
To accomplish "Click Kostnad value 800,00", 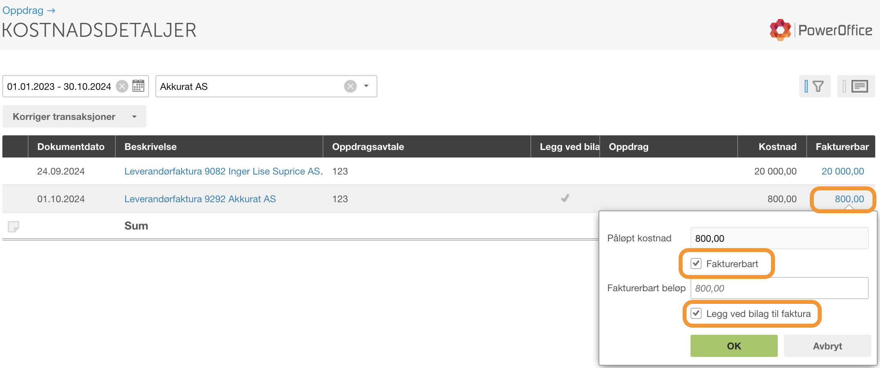I will (x=782, y=199).
